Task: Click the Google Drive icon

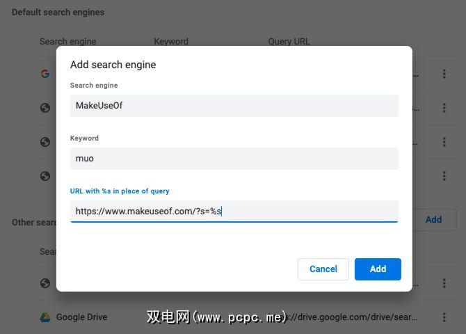Action: (45, 317)
